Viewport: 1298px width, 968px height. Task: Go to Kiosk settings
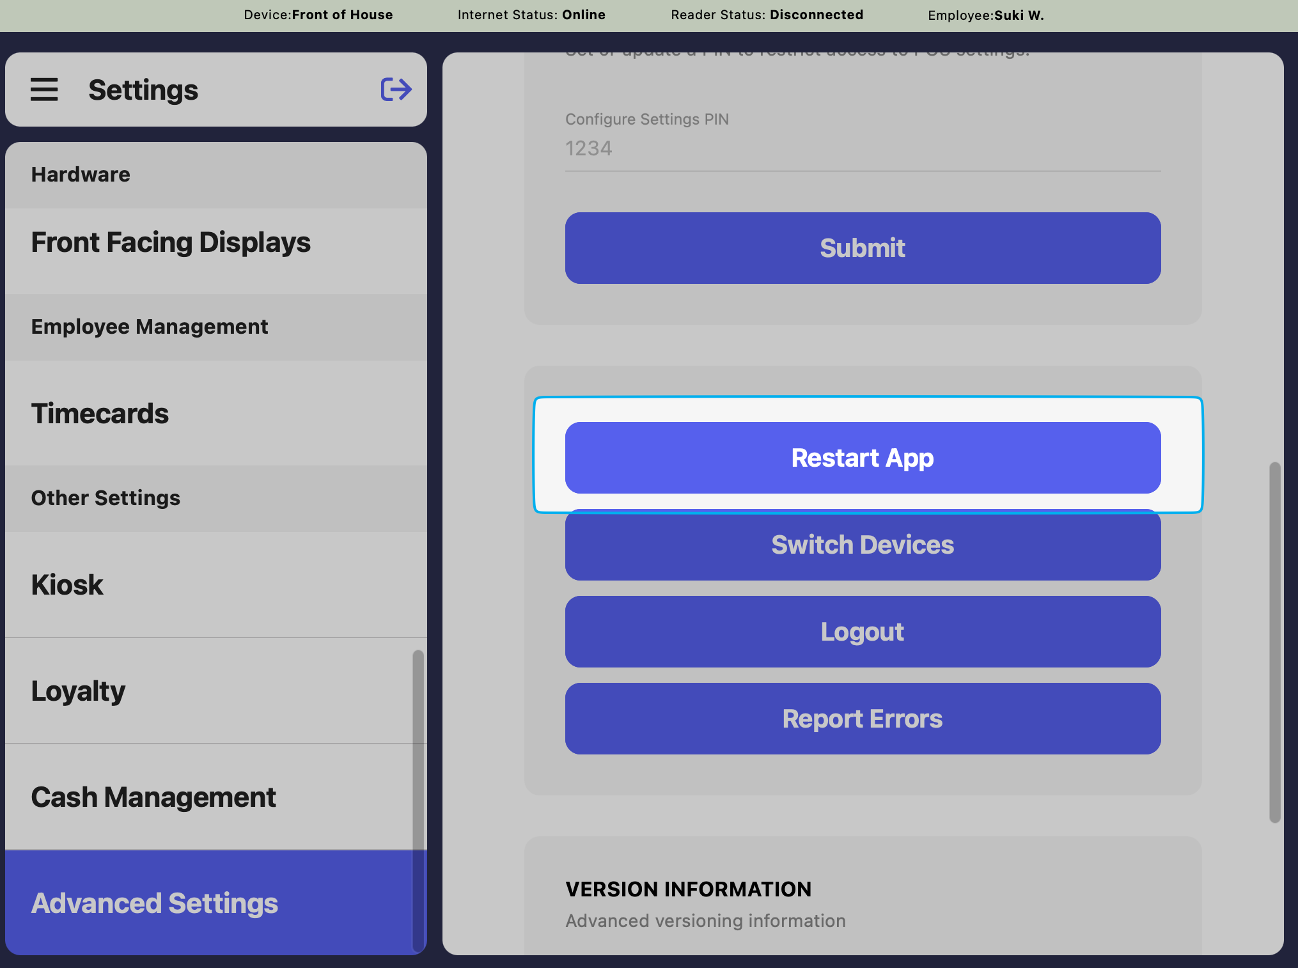[x=67, y=585]
